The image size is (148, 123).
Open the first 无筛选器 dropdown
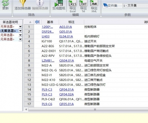20,27
